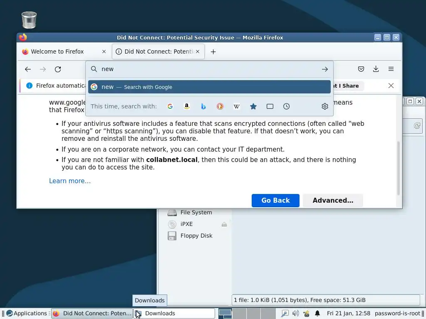Click the Firefox page vertical scrollbar
This screenshot has height=319, width=426.
tap(398, 168)
